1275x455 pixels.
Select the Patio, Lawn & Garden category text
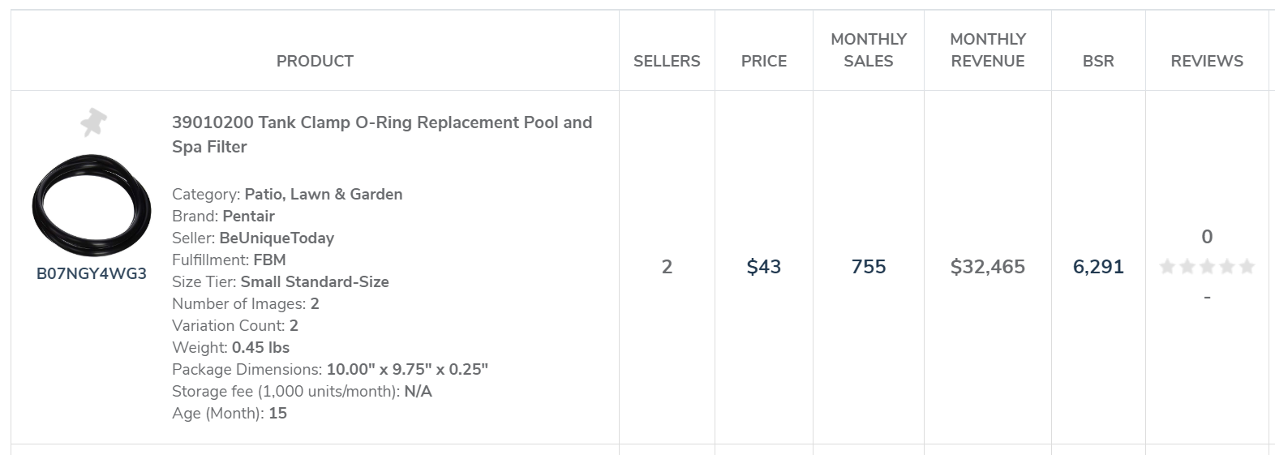tap(324, 194)
